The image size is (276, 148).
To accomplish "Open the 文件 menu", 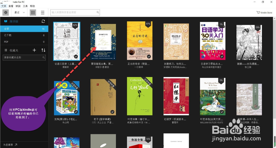I will click(4, 6).
